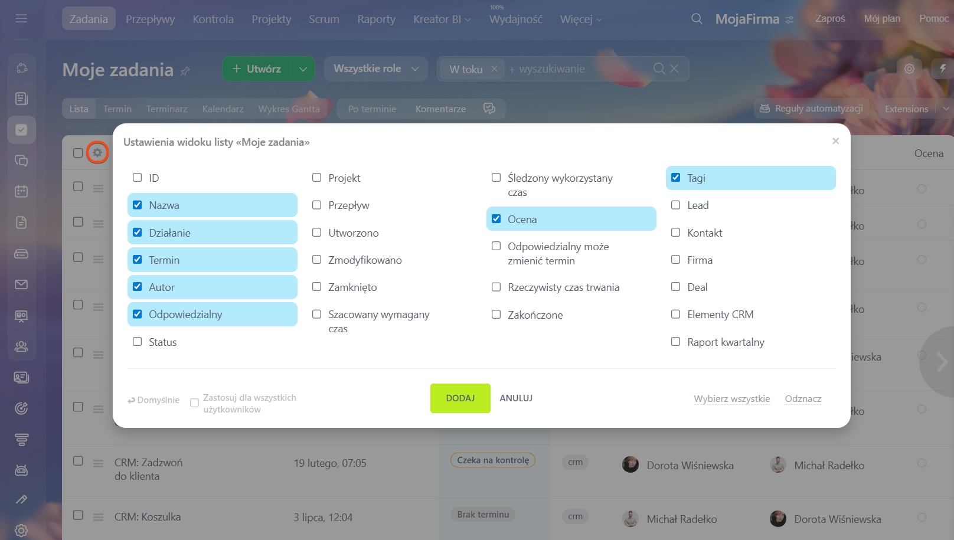The height and width of the screenshot is (540, 954).
Task: Open the pen signing icon in sidebar
Action: click(x=21, y=500)
